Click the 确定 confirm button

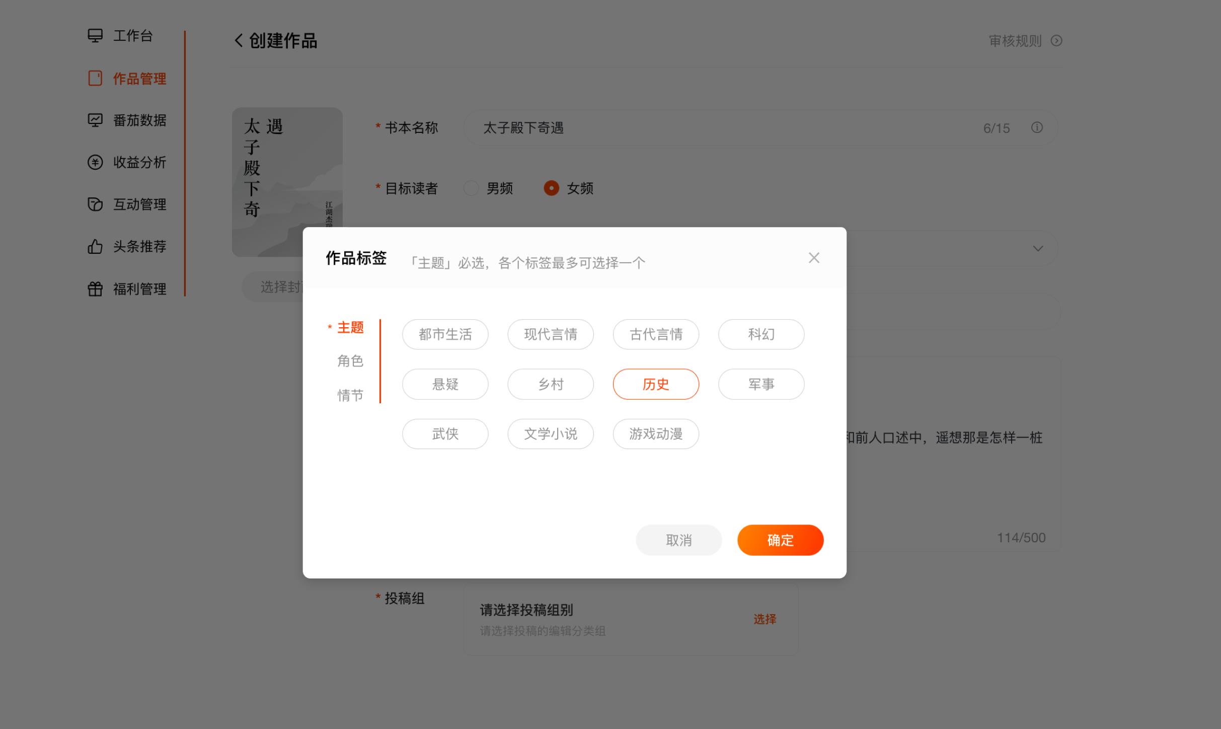click(780, 540)
